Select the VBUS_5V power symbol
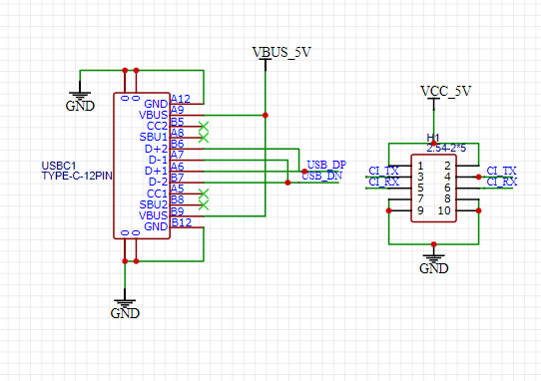The width and height of the screenshot is (541, 381). point(281,58)
